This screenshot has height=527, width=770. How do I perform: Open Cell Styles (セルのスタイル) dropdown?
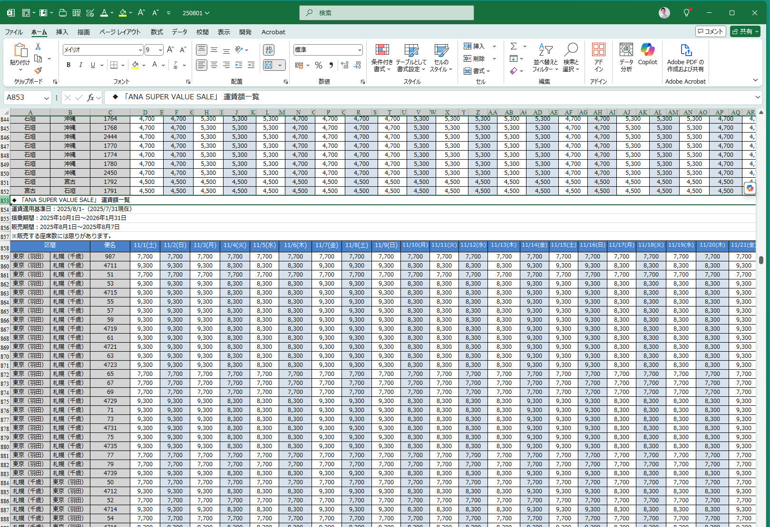click(x=441, y=57)
